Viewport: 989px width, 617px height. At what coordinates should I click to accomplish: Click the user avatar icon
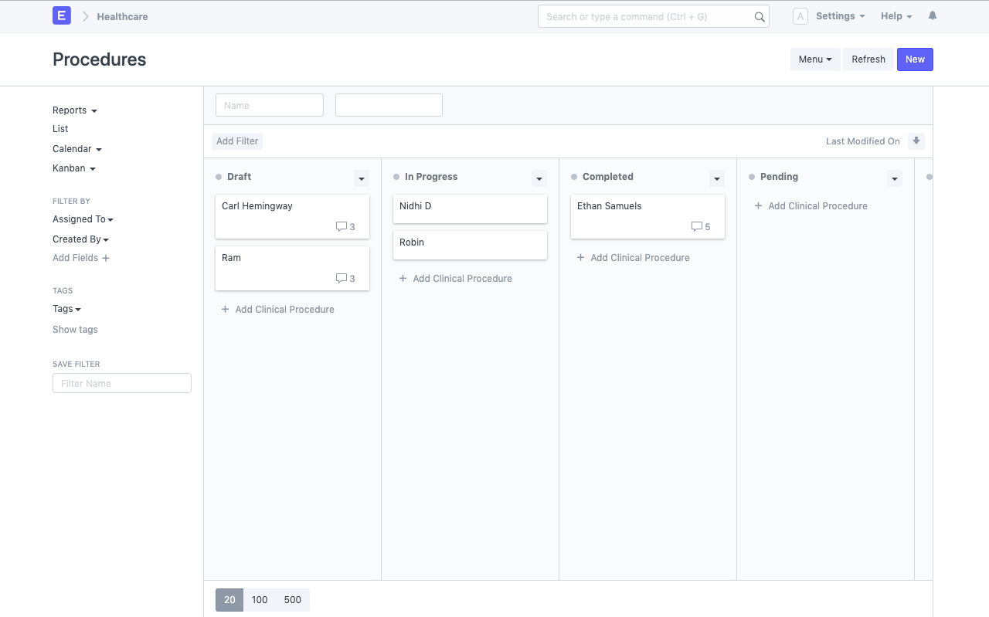[800, 16]
